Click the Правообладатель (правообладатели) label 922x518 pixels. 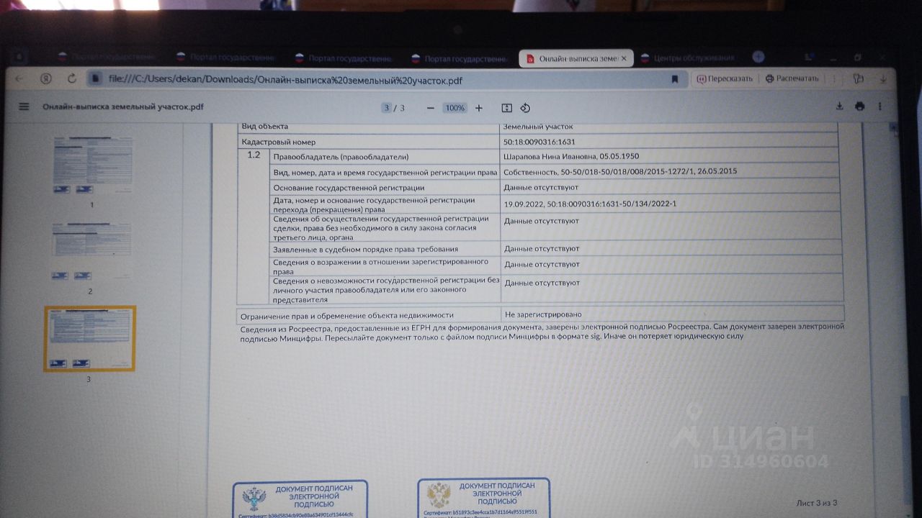(x=341, y=157)
